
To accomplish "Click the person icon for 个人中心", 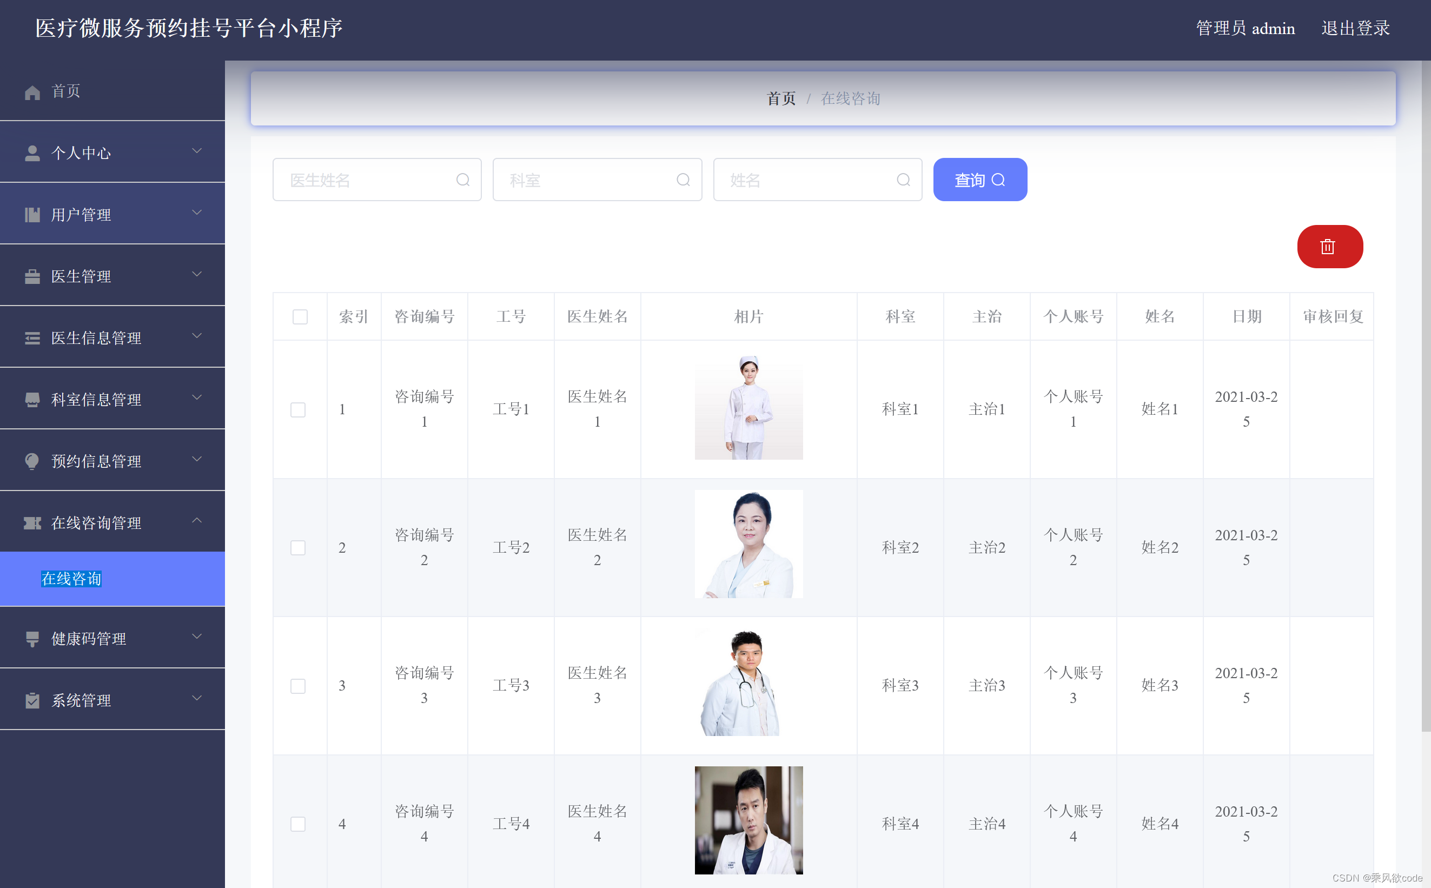I will point(32,153).
